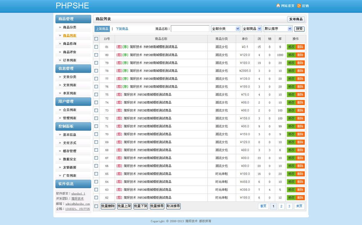Open the 全部商品 filter dropdown

click(252, 28)
